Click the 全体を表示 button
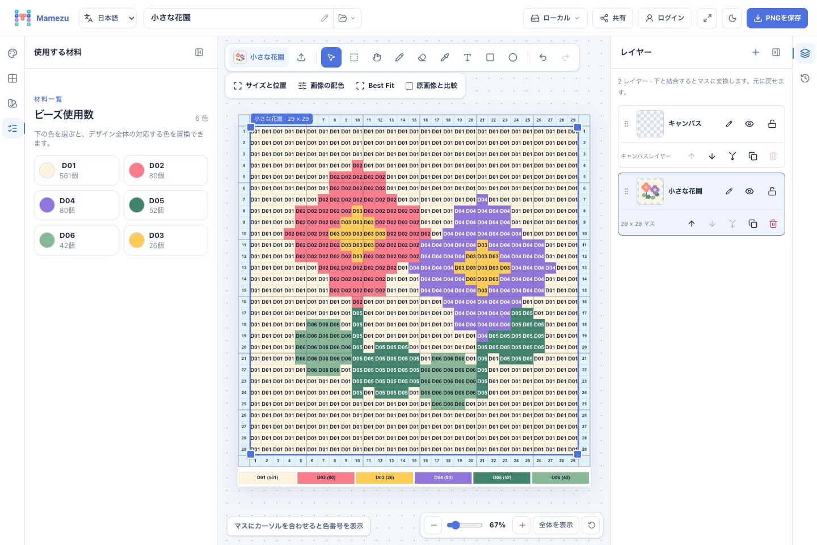 click(556, 525)
